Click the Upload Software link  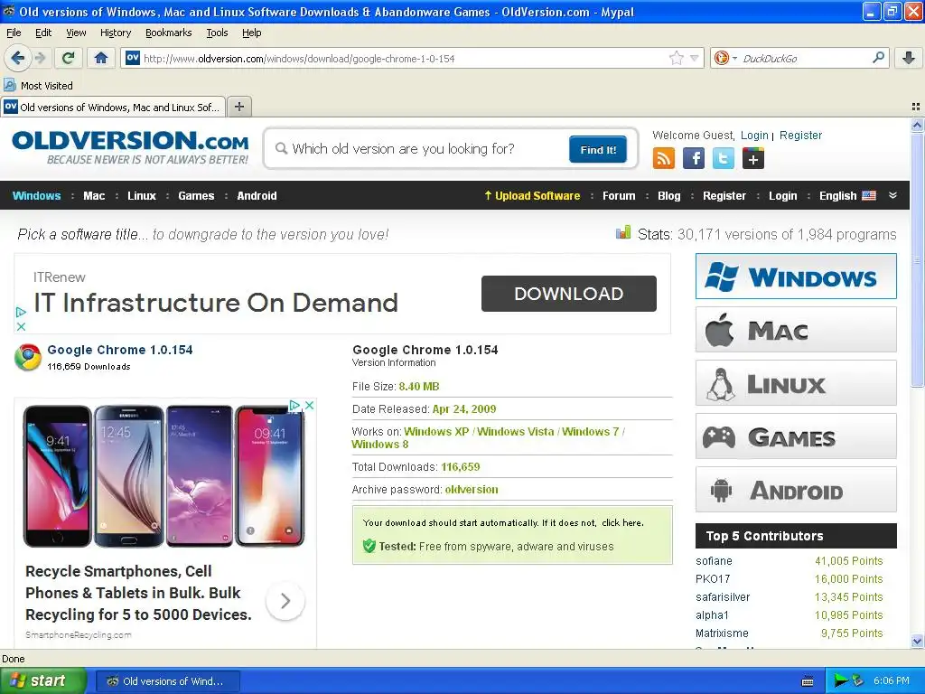532,196
